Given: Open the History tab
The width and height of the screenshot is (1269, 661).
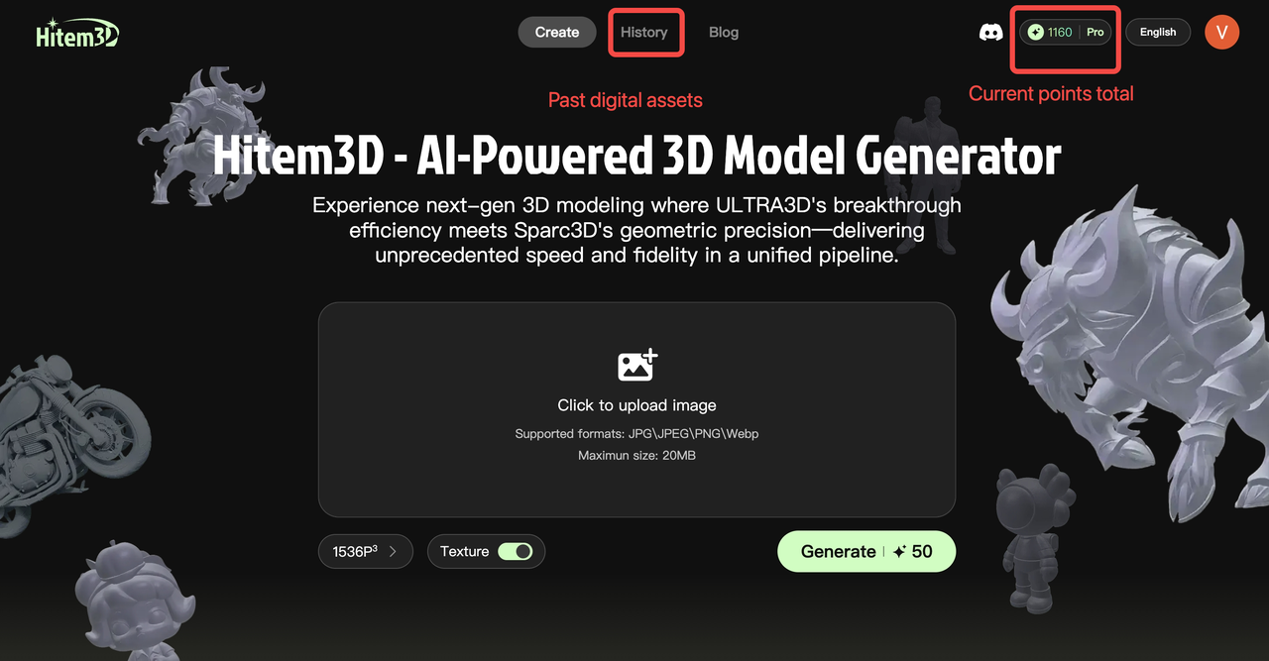Looking at the screenshot, I should tap(644, 32).
